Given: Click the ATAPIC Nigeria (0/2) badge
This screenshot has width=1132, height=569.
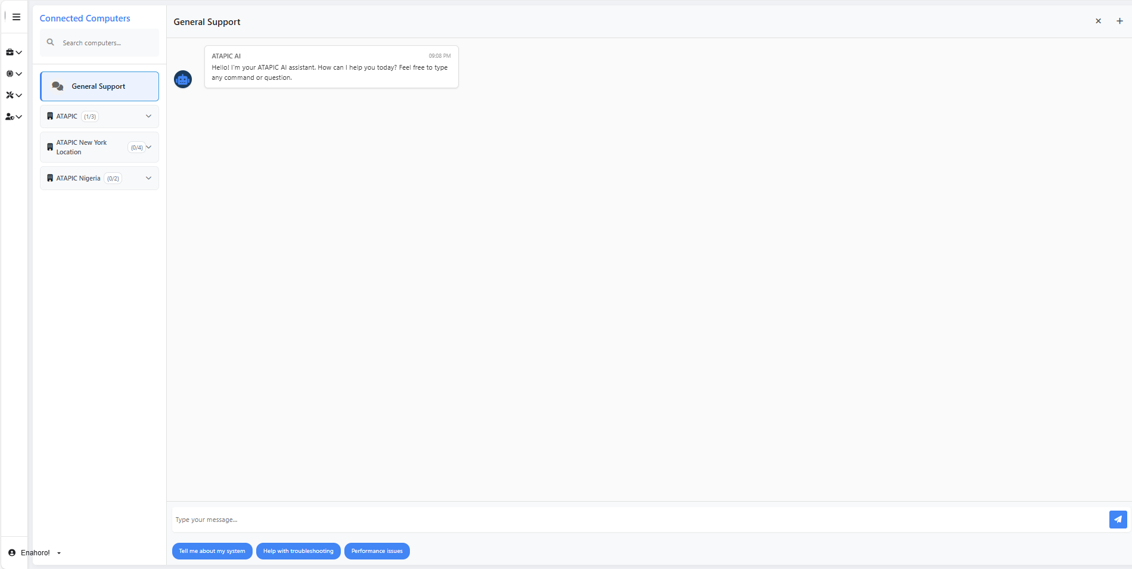Looking at the screenshot, I should (x=113, y=179).
